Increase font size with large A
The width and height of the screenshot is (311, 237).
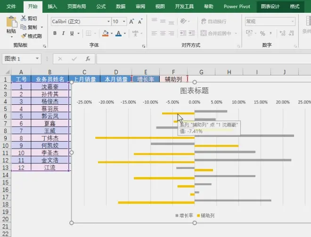click(x=131, y=21)
